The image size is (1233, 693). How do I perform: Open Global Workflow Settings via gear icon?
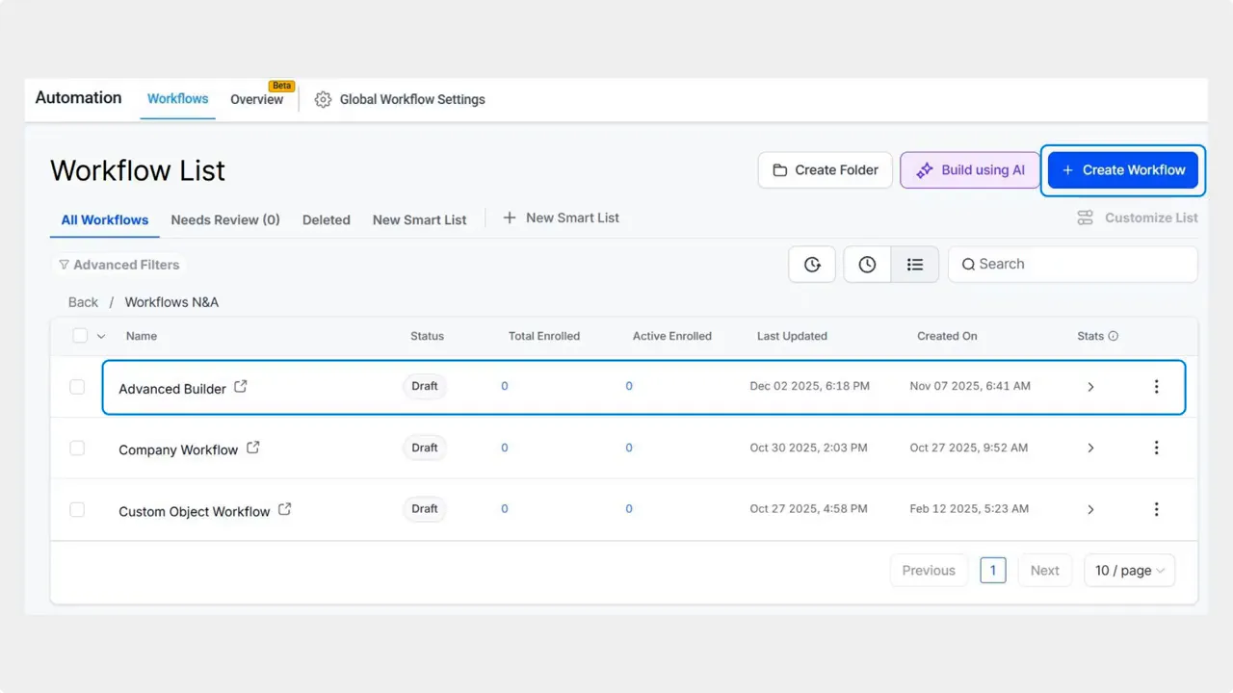tap(323, 99)
